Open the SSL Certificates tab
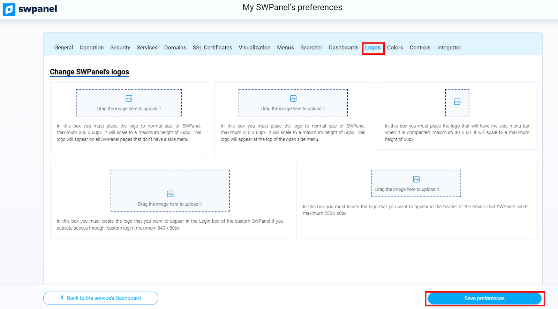The image size is (558, 309). (212, 48)
